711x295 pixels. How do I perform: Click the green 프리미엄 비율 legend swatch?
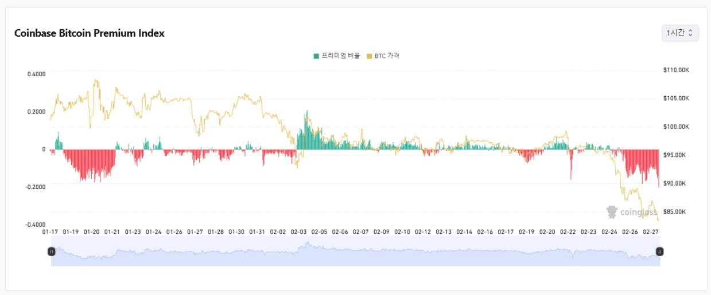(x=316, y=56)
